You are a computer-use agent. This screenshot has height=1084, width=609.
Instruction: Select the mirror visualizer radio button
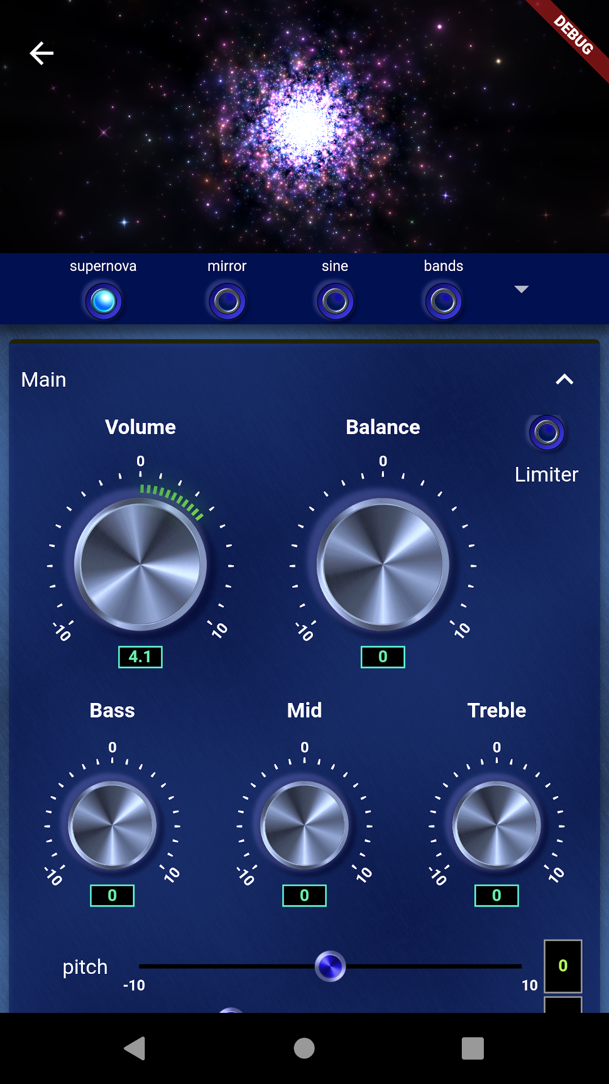click(x=227, y=301)
